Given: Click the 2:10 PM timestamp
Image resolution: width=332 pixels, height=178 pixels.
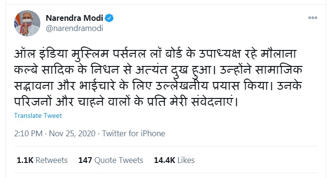Looking at the screenshot, I should [x=28, y=134].
